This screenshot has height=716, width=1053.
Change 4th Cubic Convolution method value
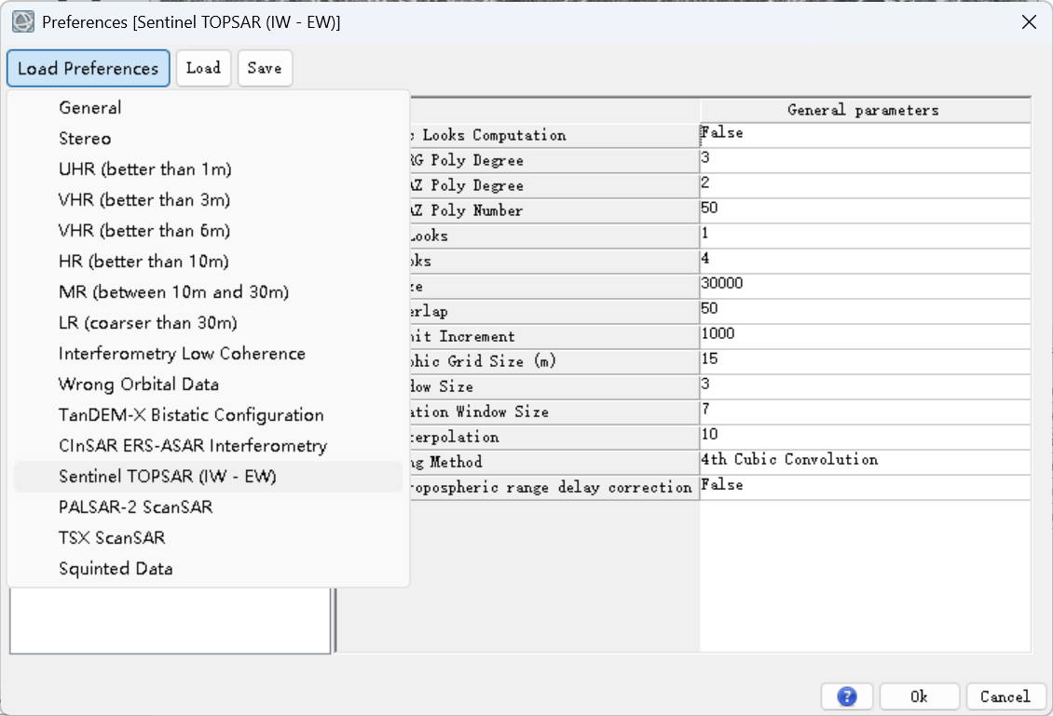(x=865, y=463)
